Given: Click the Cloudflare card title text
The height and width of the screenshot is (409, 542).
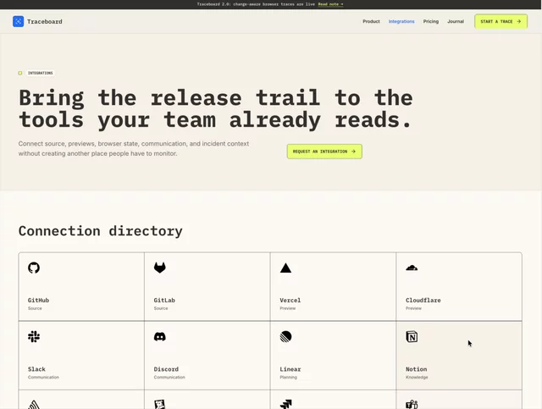Looking at the screenshot, I should click(x=423, y=300).
